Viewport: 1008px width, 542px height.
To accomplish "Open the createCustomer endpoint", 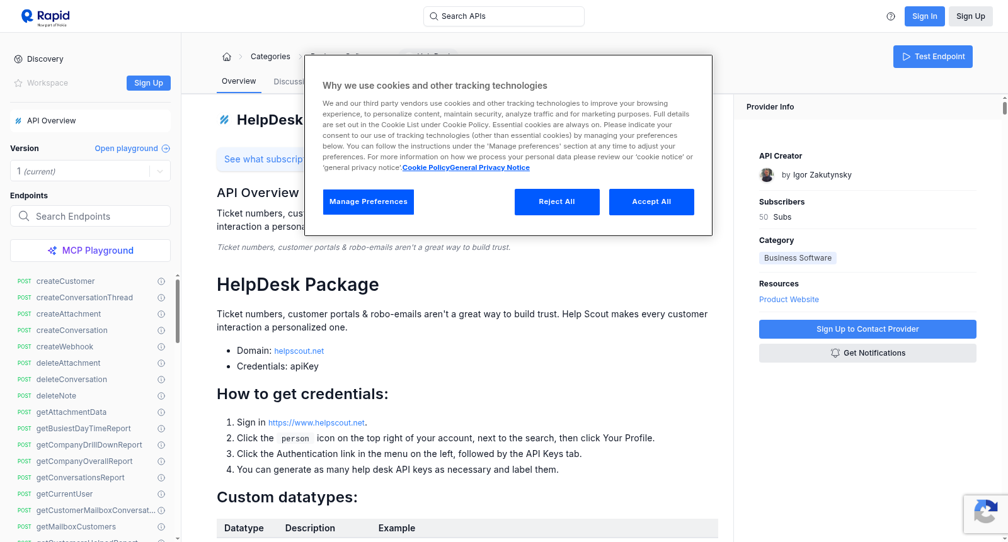I will [x=66, y=281].
